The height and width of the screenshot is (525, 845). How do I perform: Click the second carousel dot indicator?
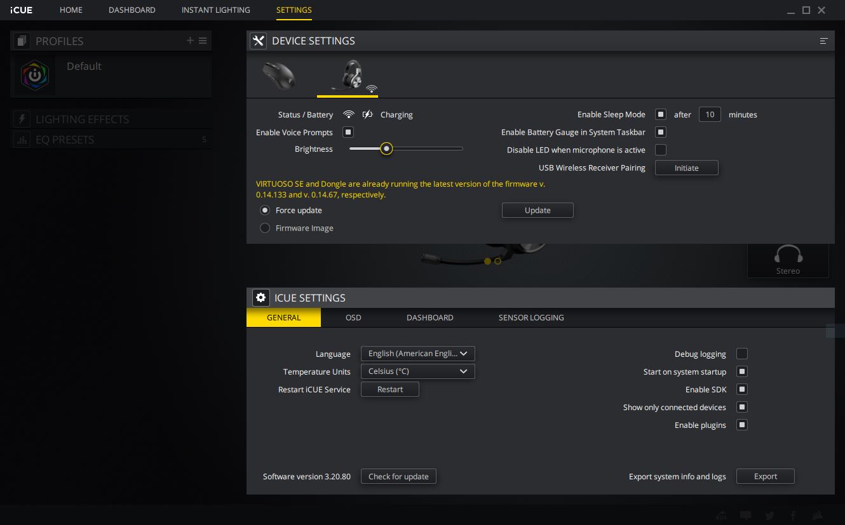497,261
